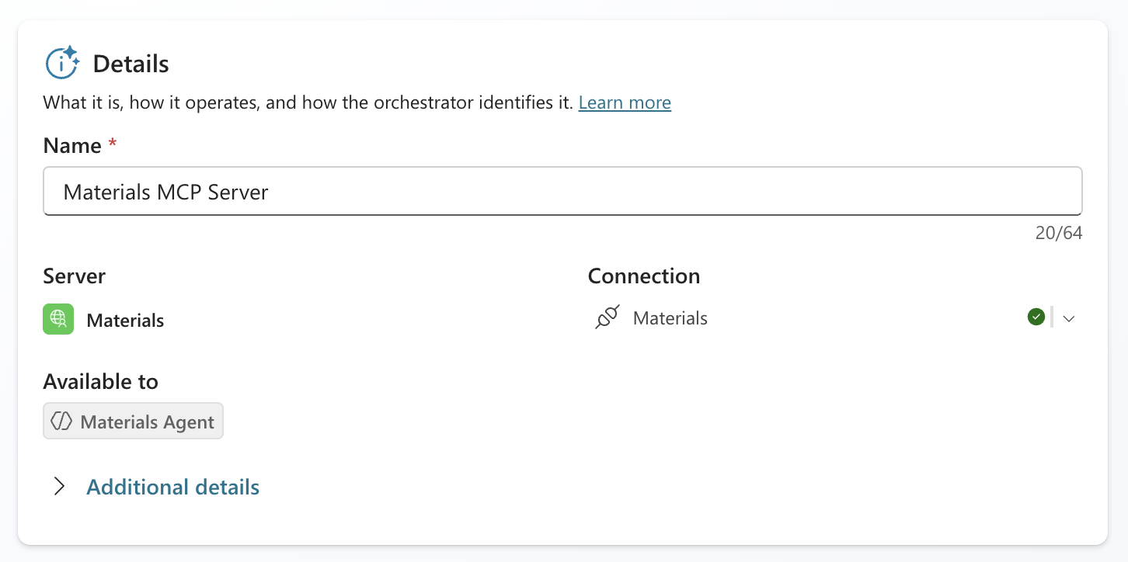Image resolution: width=1128 pixels, height=562 pixels.
Task: Click the connection plug icon
Action: [608, 317]
